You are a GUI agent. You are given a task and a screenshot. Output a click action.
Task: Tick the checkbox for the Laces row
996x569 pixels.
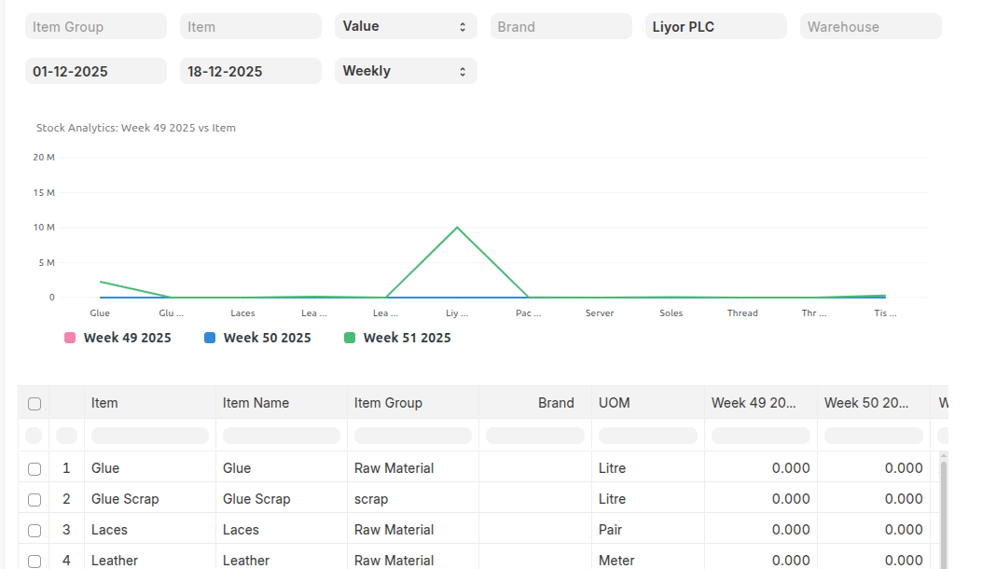pos(35,530)
